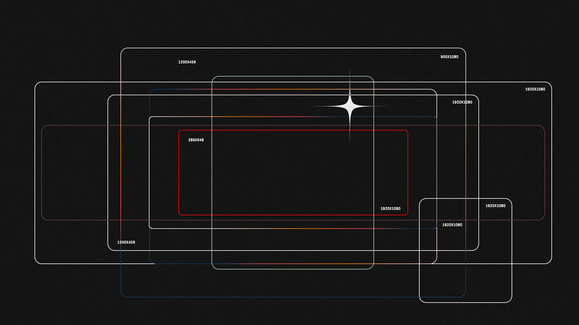The image size is (579, 325).
Task: Click the bottommost 1920X1080 label
Action: pyautogui.click(x=452, y=225)
